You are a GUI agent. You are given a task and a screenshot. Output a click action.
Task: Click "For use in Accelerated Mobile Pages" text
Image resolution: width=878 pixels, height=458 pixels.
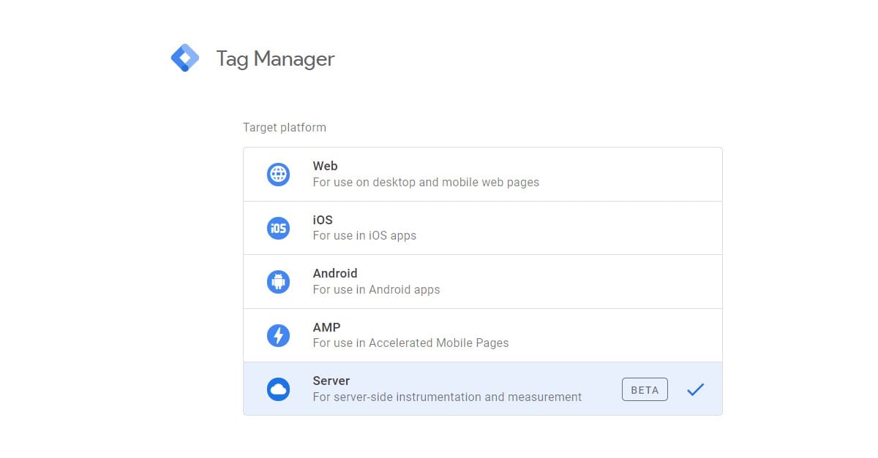tap(410, 343)
